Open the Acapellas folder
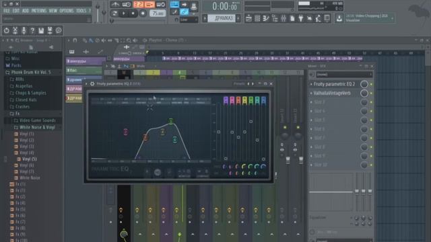This screenshot has height=242, width=431. 24,86
